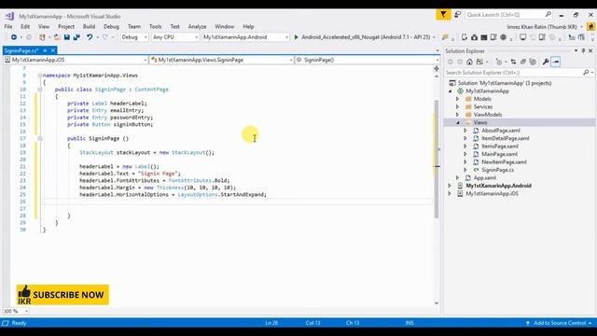The height and width of the screenshot is (336, 597).
Task: Click the New Project toolbar icon
Action: (43, 37)
